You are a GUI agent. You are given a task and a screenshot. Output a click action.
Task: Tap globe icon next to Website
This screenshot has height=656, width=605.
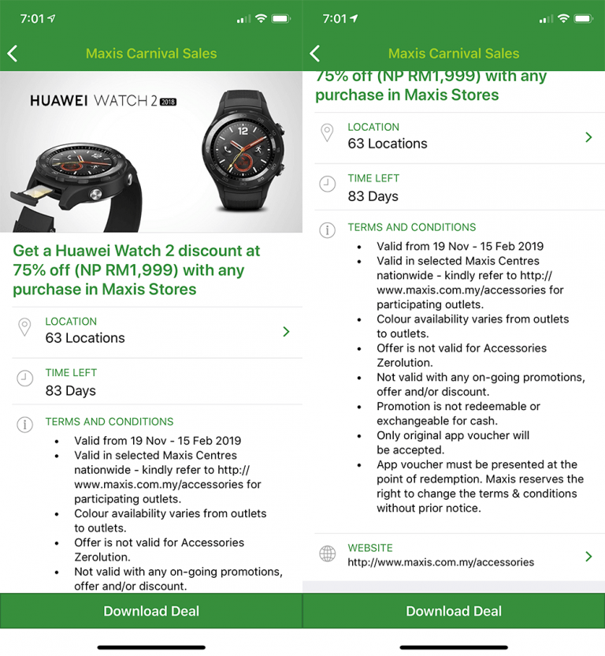[327, 554]
